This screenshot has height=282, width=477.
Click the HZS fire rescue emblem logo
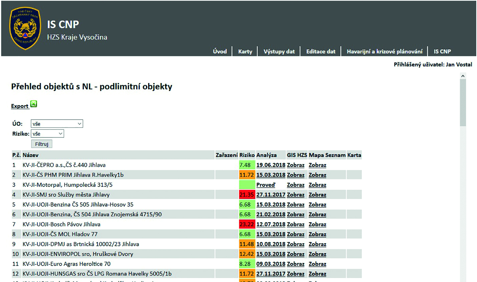[25, 28]
